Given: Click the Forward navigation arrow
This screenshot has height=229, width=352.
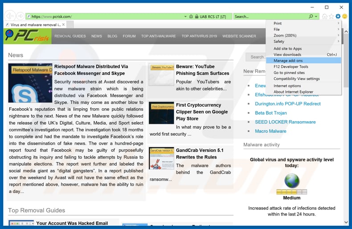Looking at the screenshot, I should point(20,16).
